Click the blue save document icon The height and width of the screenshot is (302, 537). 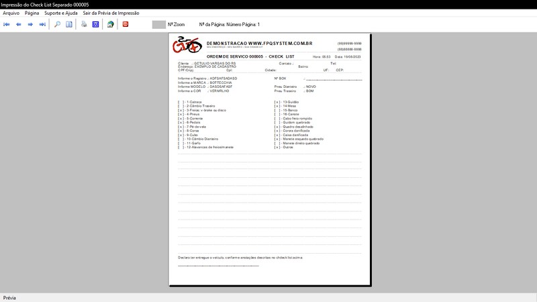[x=95, y=24]
